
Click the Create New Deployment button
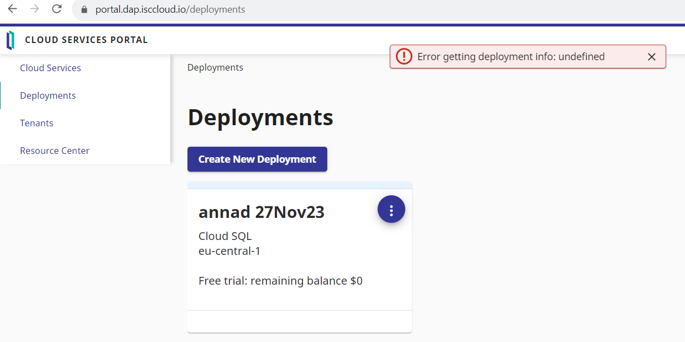click(257, 159)
